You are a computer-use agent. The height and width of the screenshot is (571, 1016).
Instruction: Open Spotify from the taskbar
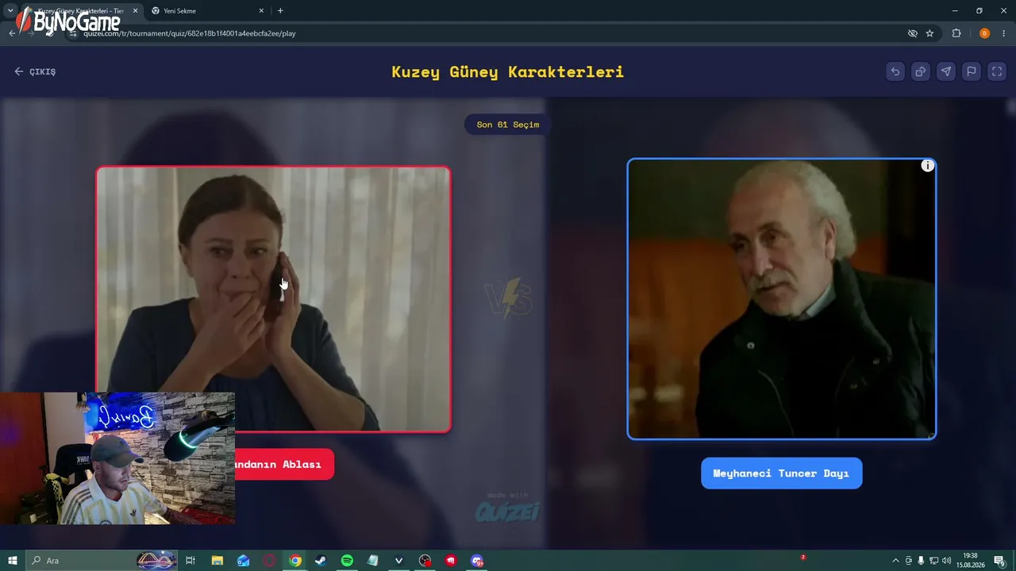(x=347, y=561)
